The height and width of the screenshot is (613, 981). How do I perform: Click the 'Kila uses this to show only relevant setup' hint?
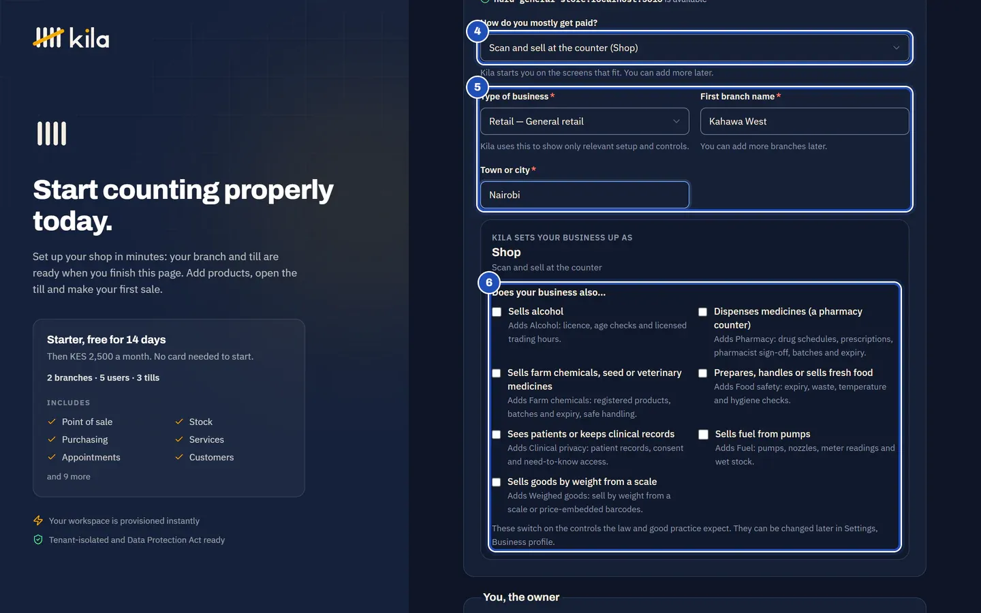(585, 146)
